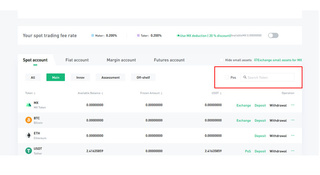Image resolution: width=320 pixels, height=175 pixels.
Task: Toggle the MX deduction switch
Action: click(x=273, y=36)
